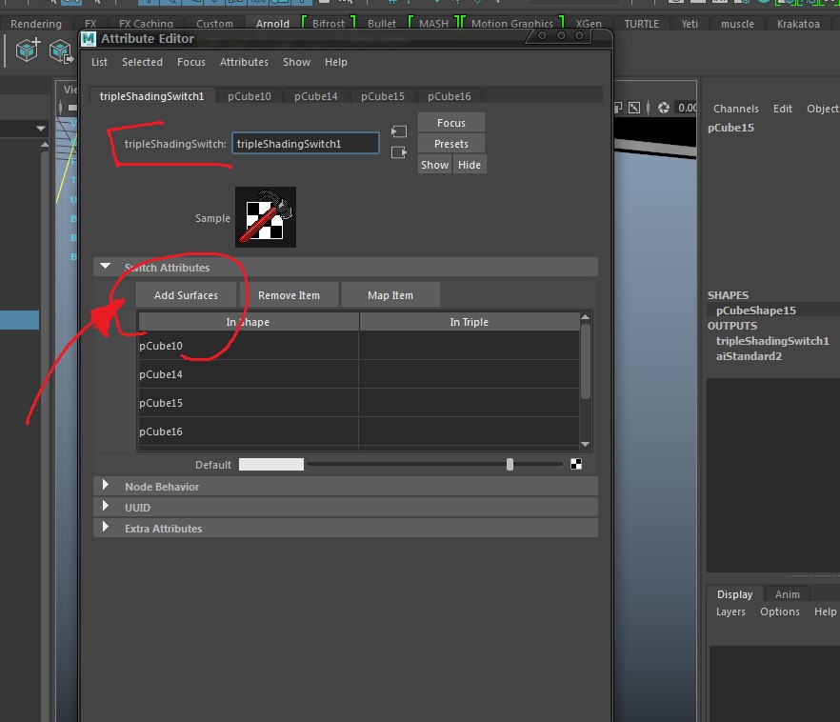Open the dropdown arrow in the left panel

tap(41, 129)
